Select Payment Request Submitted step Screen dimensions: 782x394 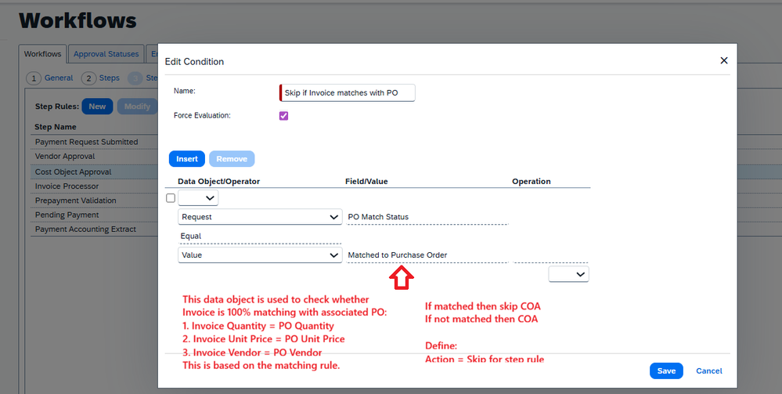(94, 142)
